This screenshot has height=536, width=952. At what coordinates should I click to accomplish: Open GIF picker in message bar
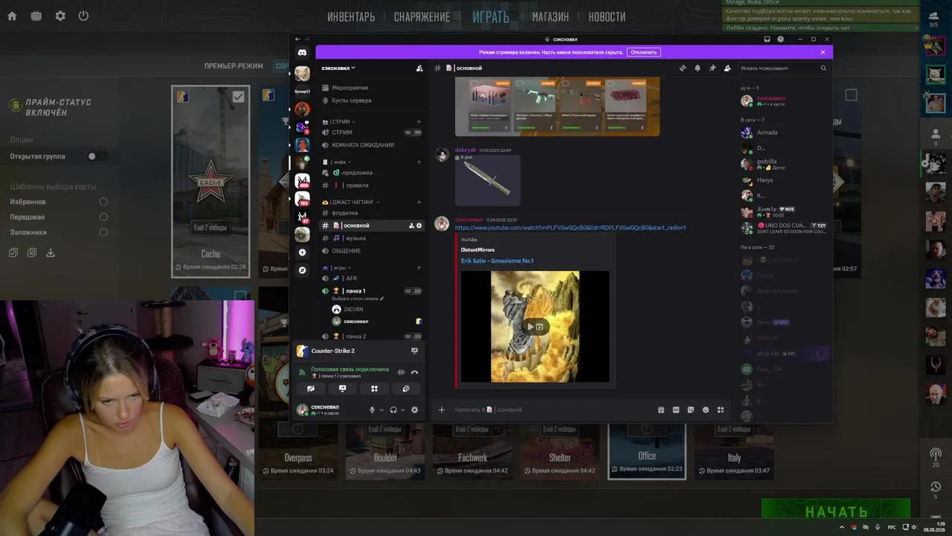click(675, 409)
